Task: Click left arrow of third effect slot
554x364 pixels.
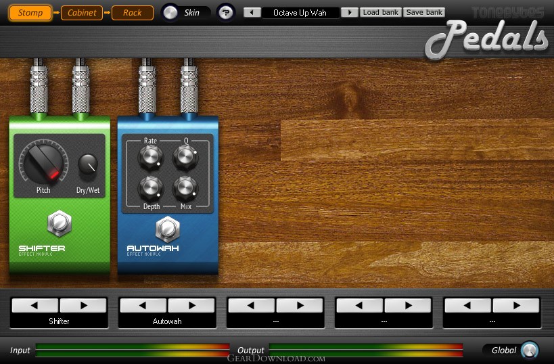Action: coord(251,305)
